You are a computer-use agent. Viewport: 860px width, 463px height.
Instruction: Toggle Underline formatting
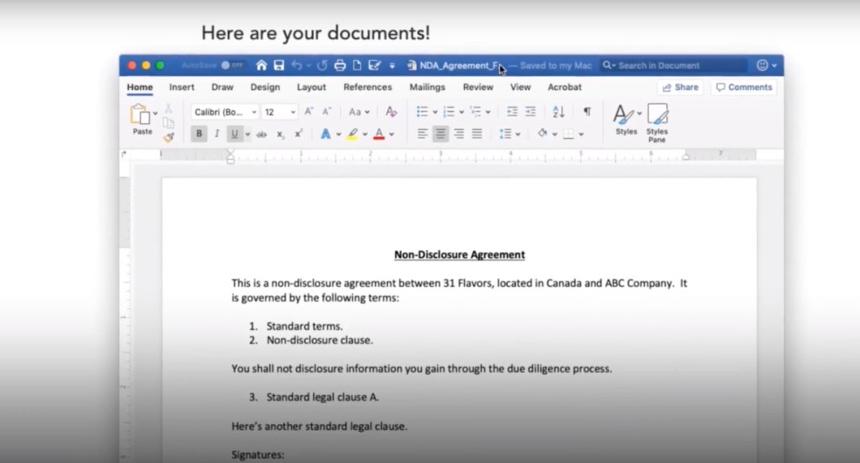(235, 134)
